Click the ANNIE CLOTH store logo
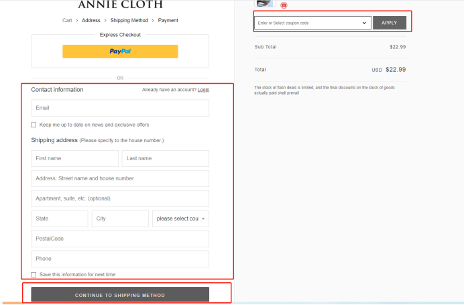 [120, 5]
